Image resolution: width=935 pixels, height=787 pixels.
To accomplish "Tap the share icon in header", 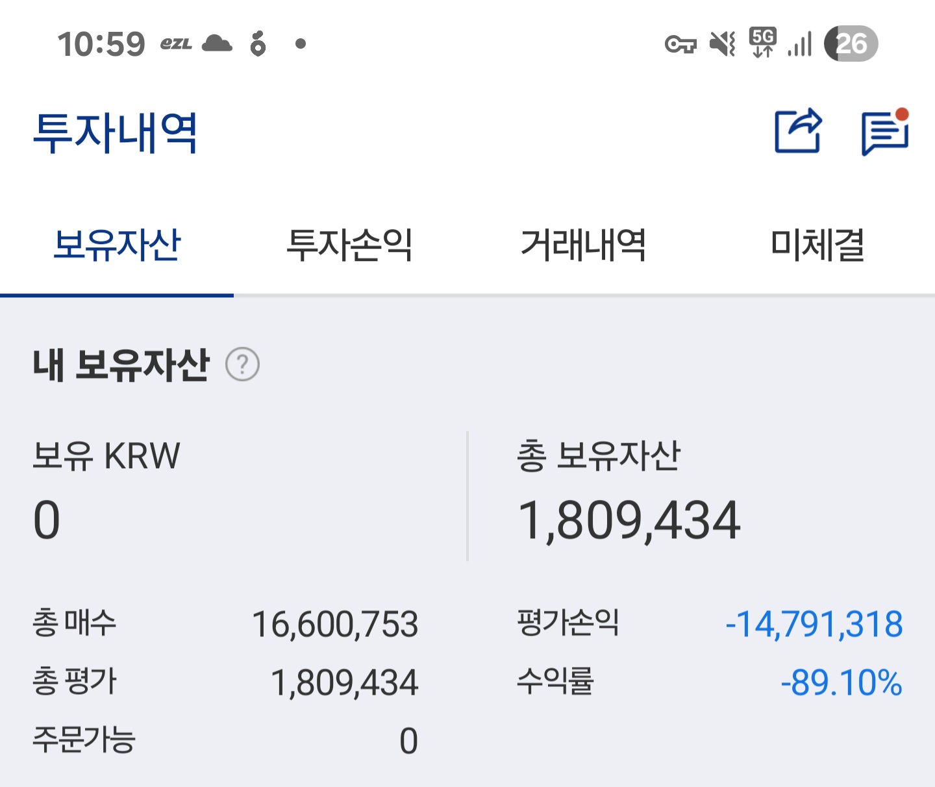I will point(798,131).
